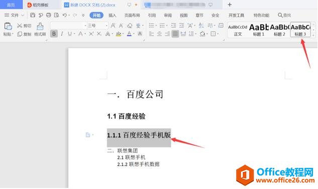Open the 视图 ribbon tab
Image resolution: width=318 pixels, height=189 pixels.
(x=183, y=15)
